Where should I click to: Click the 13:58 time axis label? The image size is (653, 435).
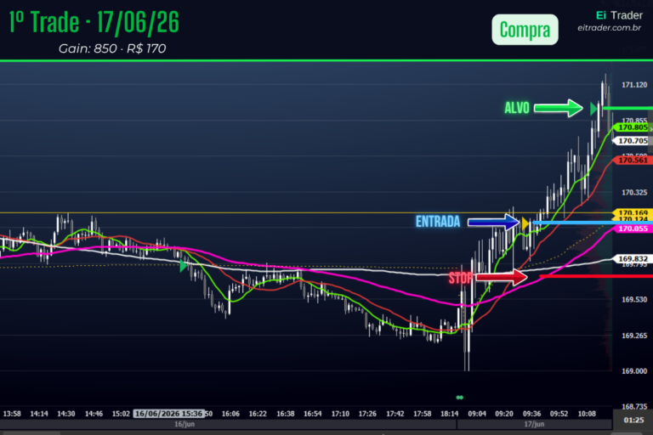[x=12, y=414]
